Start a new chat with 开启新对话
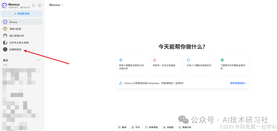The image size is (277, 131). [x=22, y=14]
